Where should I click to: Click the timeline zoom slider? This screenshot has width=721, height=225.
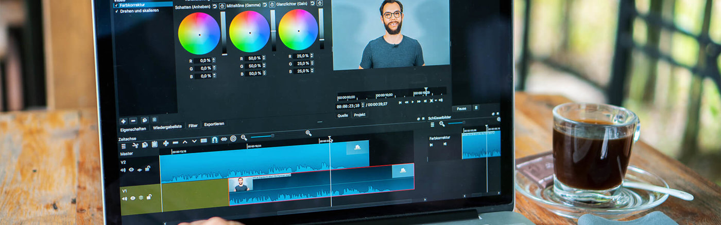[262, 136]
